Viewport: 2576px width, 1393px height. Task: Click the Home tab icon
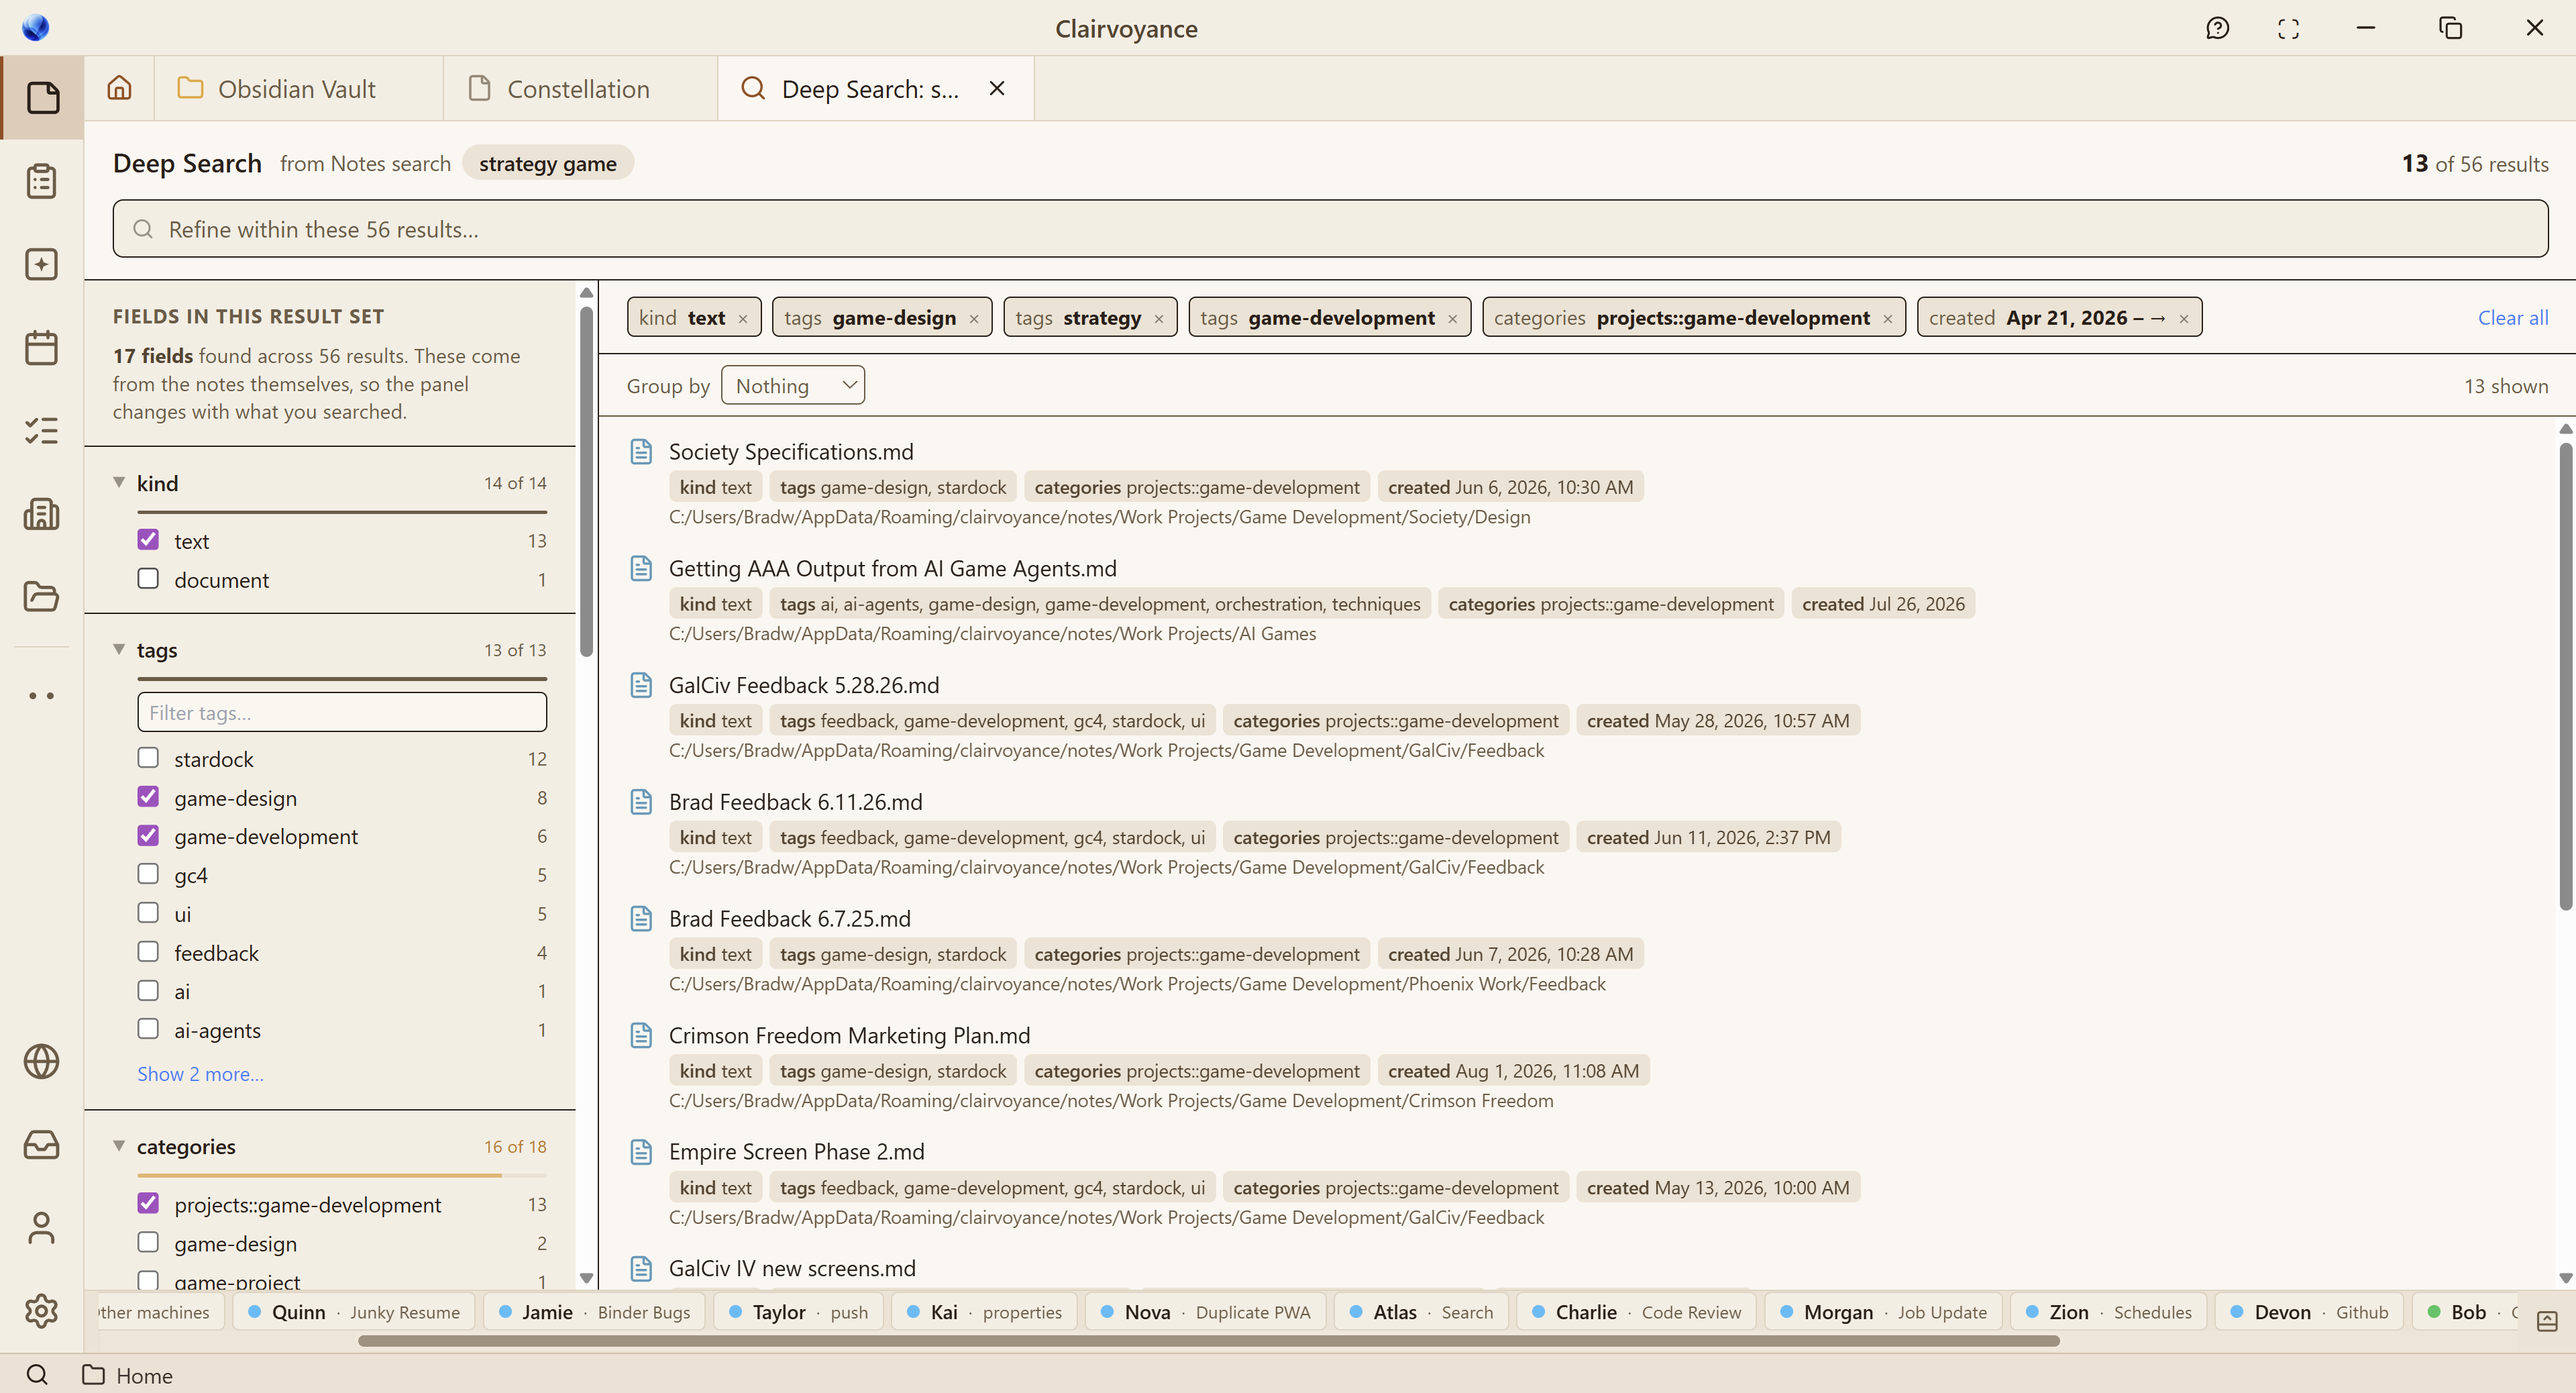(x=119, y=88)
